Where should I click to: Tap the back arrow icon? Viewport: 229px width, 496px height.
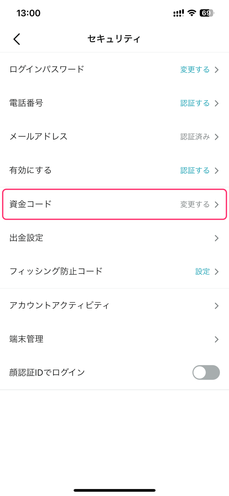pyautogui.click(x=17, y=39)
